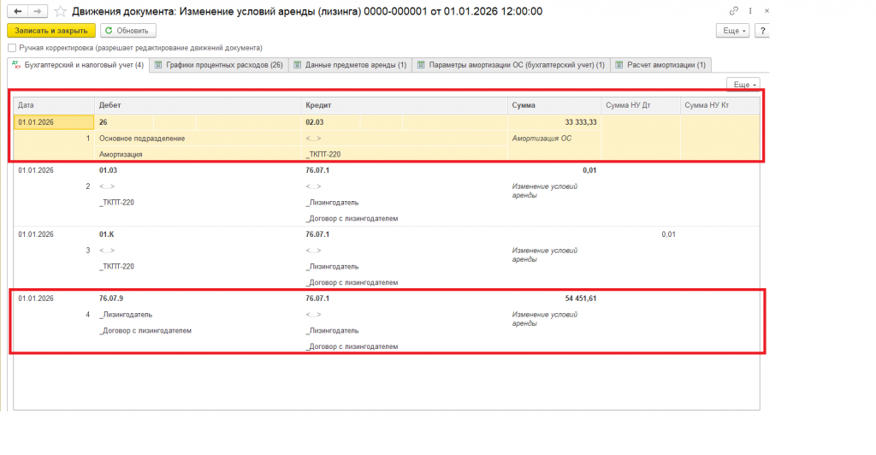Open 'Параметры амортизации ОС' tab
876x455 pixels.
(512, 65)
